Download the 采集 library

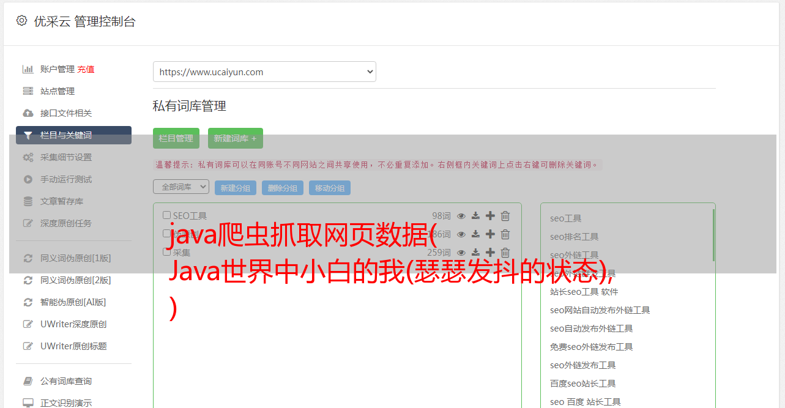[475, 253]
